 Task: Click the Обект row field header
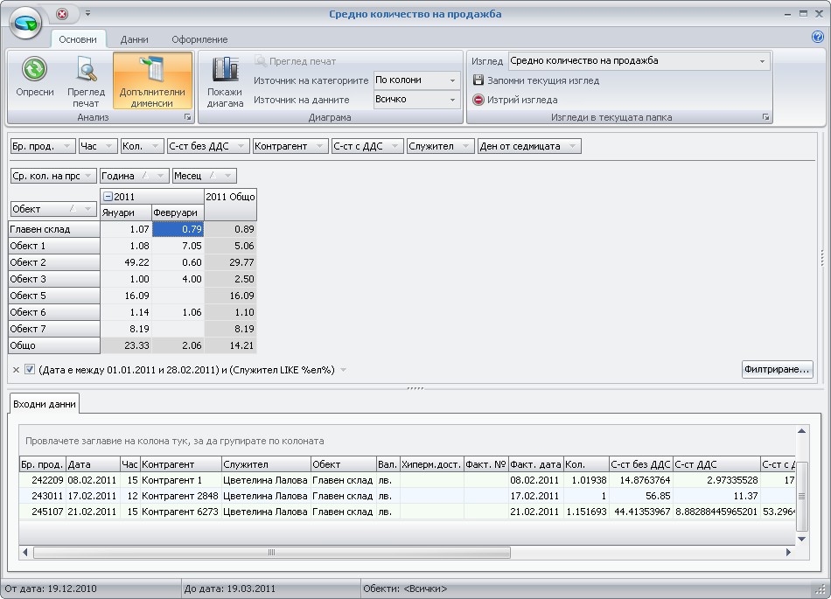[x=52, y=209]
